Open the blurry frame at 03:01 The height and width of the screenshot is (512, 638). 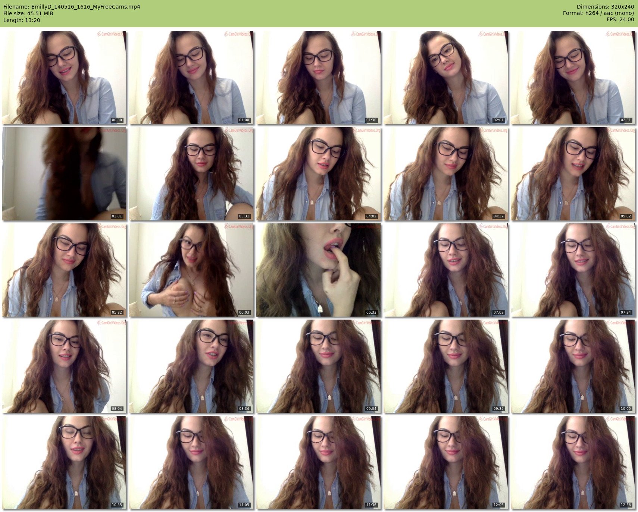coord(64,174)
